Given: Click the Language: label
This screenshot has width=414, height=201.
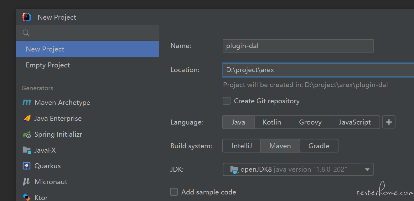Looking at the screenshot, I should click(187, 122).
